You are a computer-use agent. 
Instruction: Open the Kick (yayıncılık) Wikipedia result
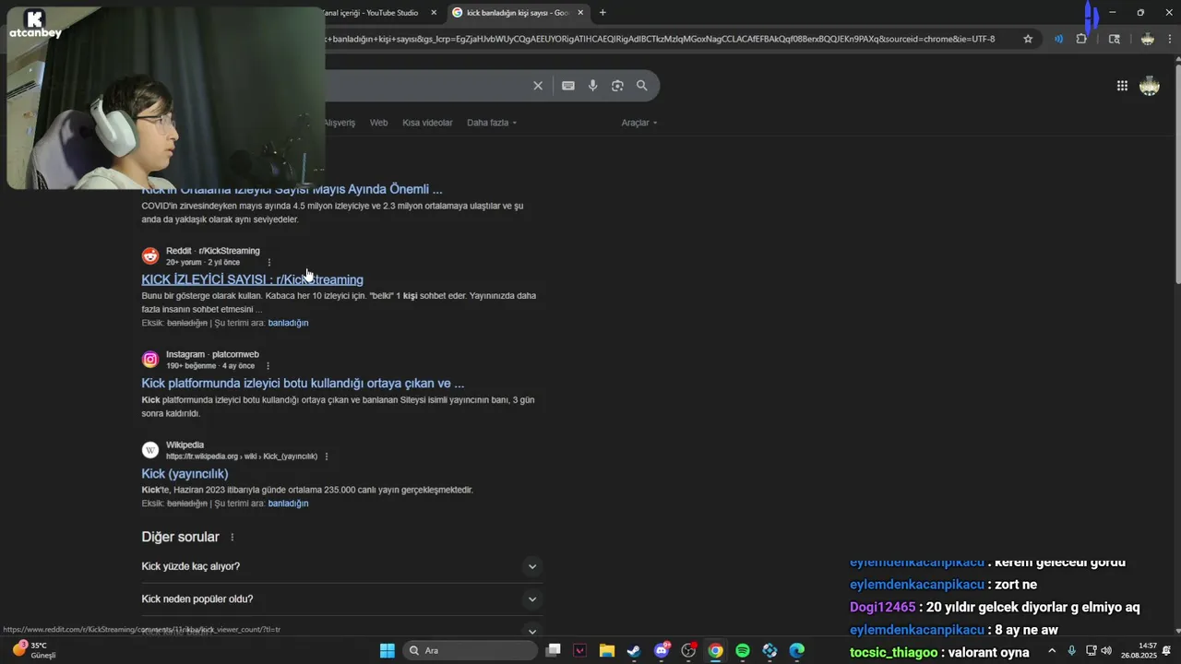click(x=185, y=473)
